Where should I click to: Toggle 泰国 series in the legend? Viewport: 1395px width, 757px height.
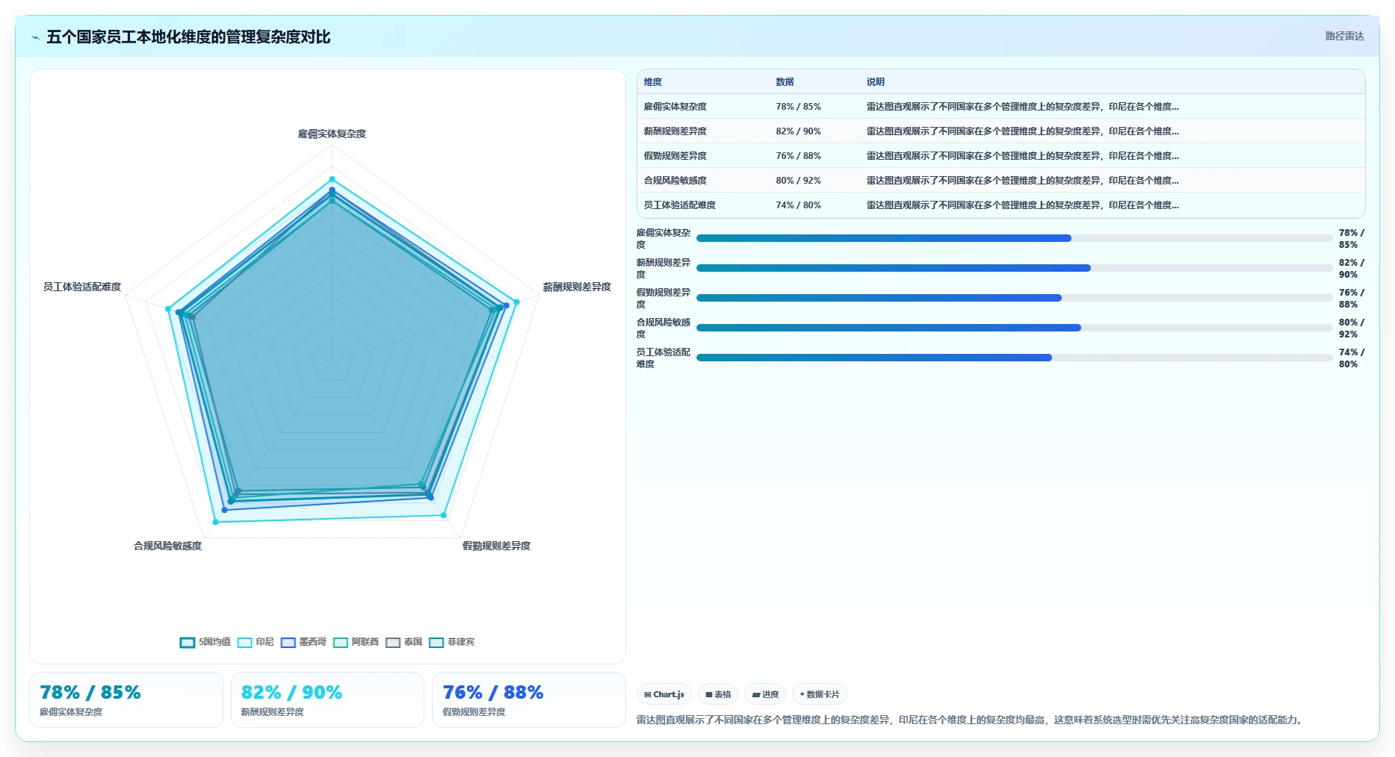(x=403, y=642)
